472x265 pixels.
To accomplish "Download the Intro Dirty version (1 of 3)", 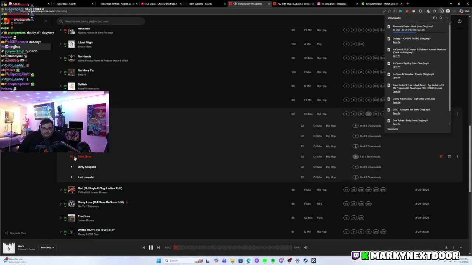I will (x=355, y=156).
